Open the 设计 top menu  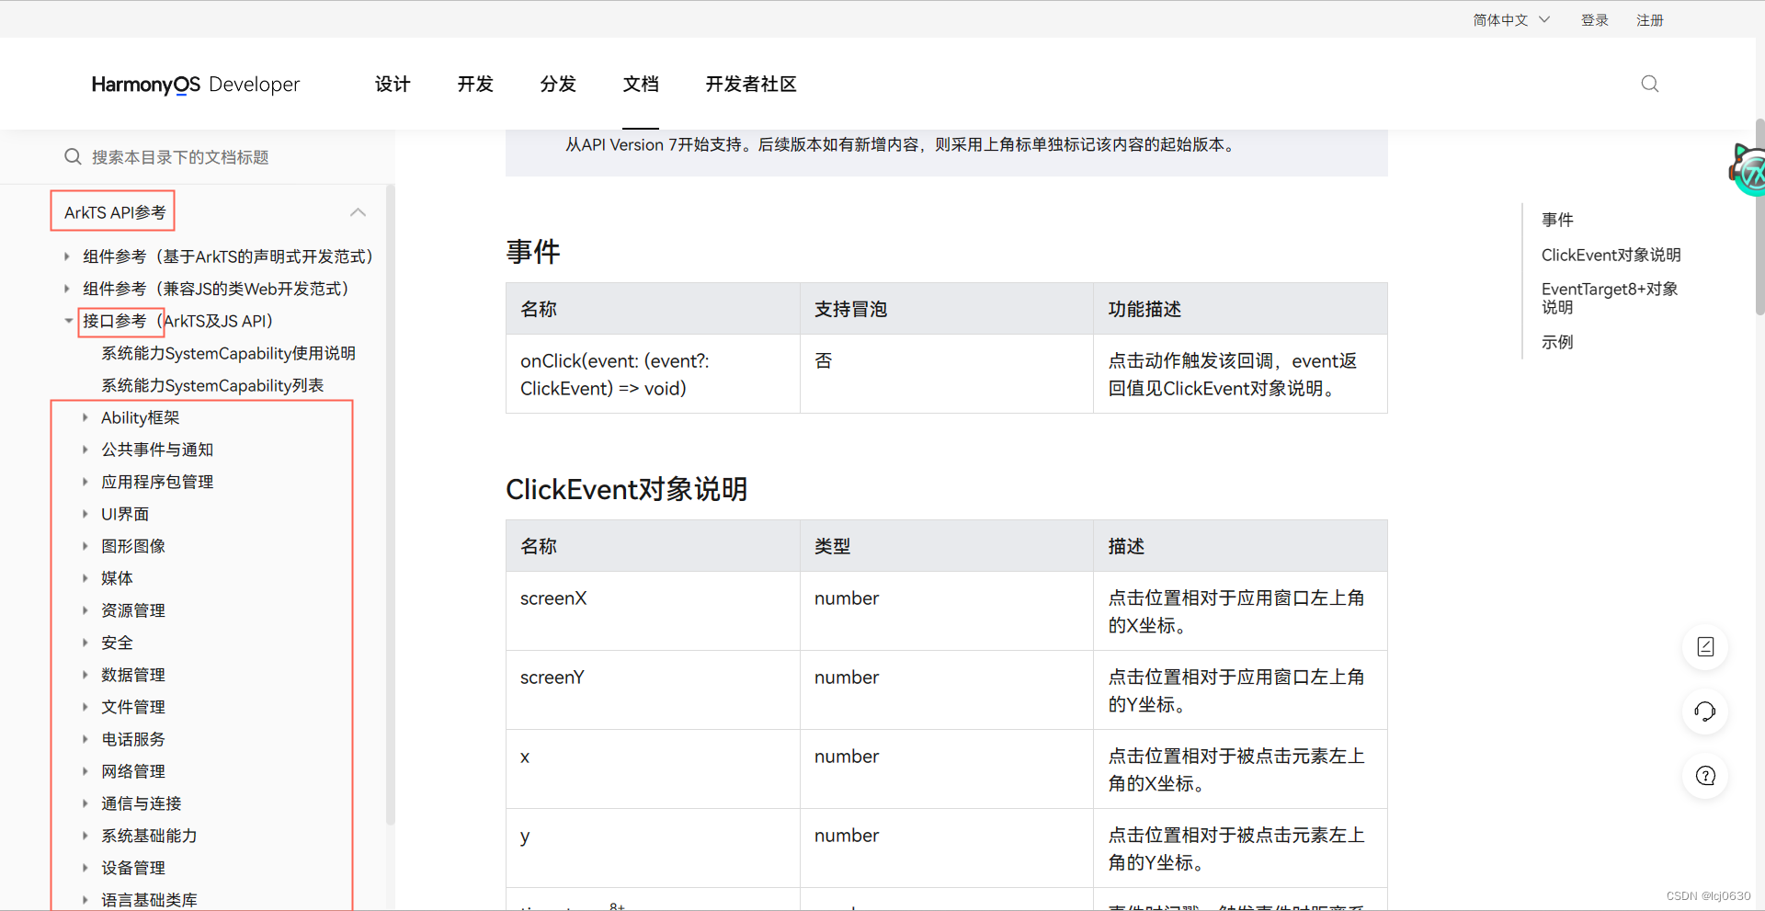[393, 85]
